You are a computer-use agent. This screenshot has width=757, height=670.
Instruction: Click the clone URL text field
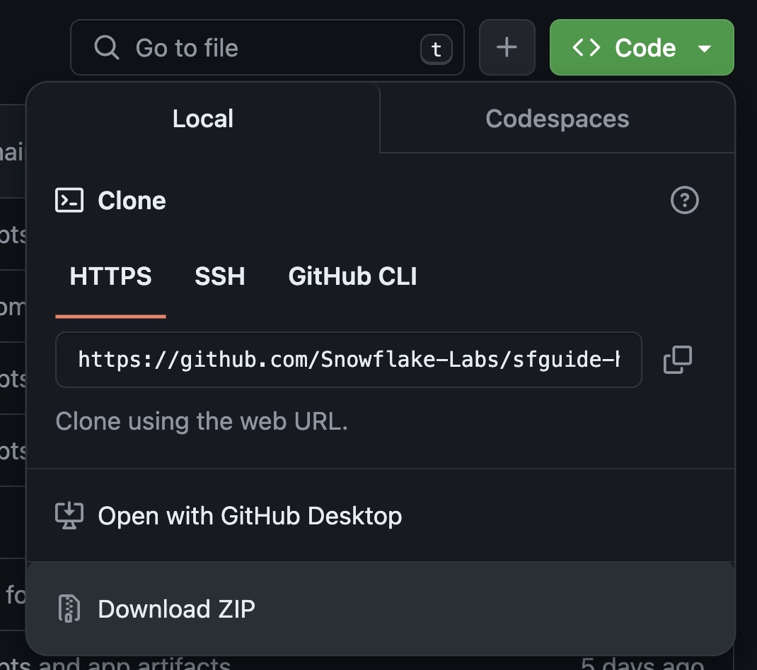click(348, 360)
